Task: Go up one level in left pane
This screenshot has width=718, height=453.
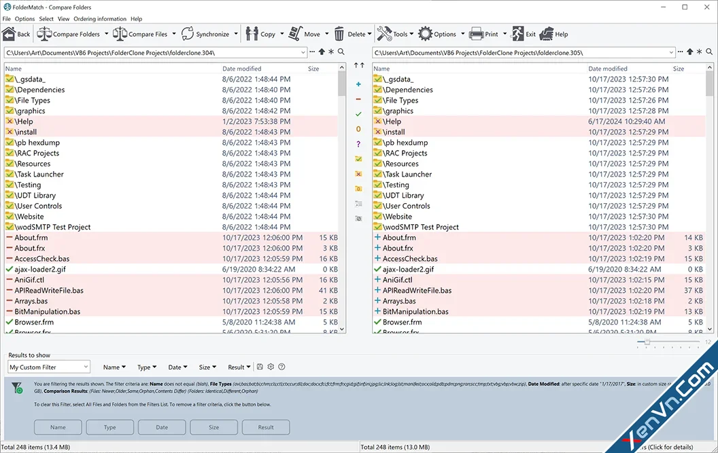Action: pyautogui.click(x=322, y=52)
